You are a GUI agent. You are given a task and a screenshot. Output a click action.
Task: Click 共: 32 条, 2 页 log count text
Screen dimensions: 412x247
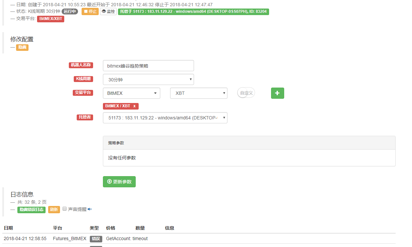coord(32,202)
